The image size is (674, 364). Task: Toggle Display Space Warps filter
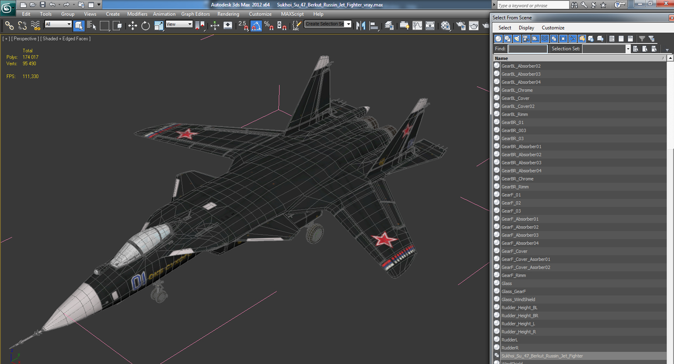tap(545, 39)
